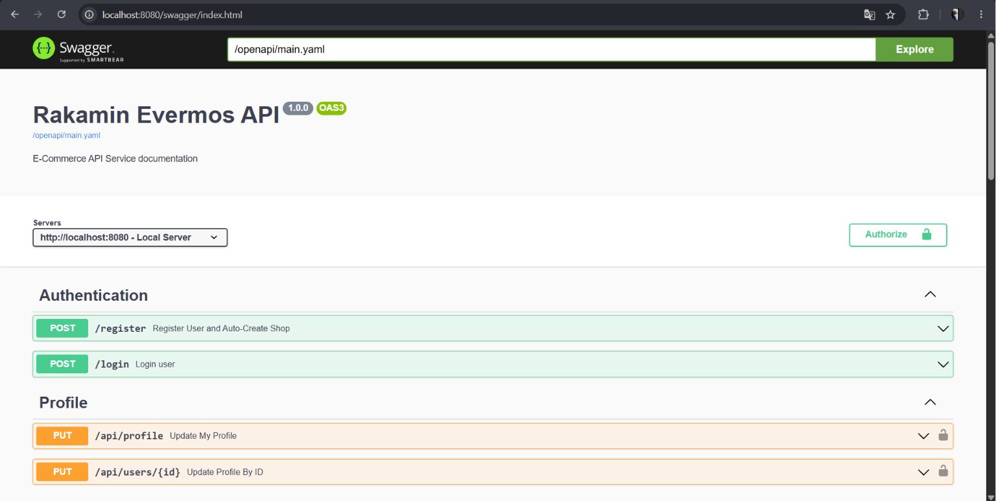
Task: View site information icon in address bar
Action: [90, 14]
